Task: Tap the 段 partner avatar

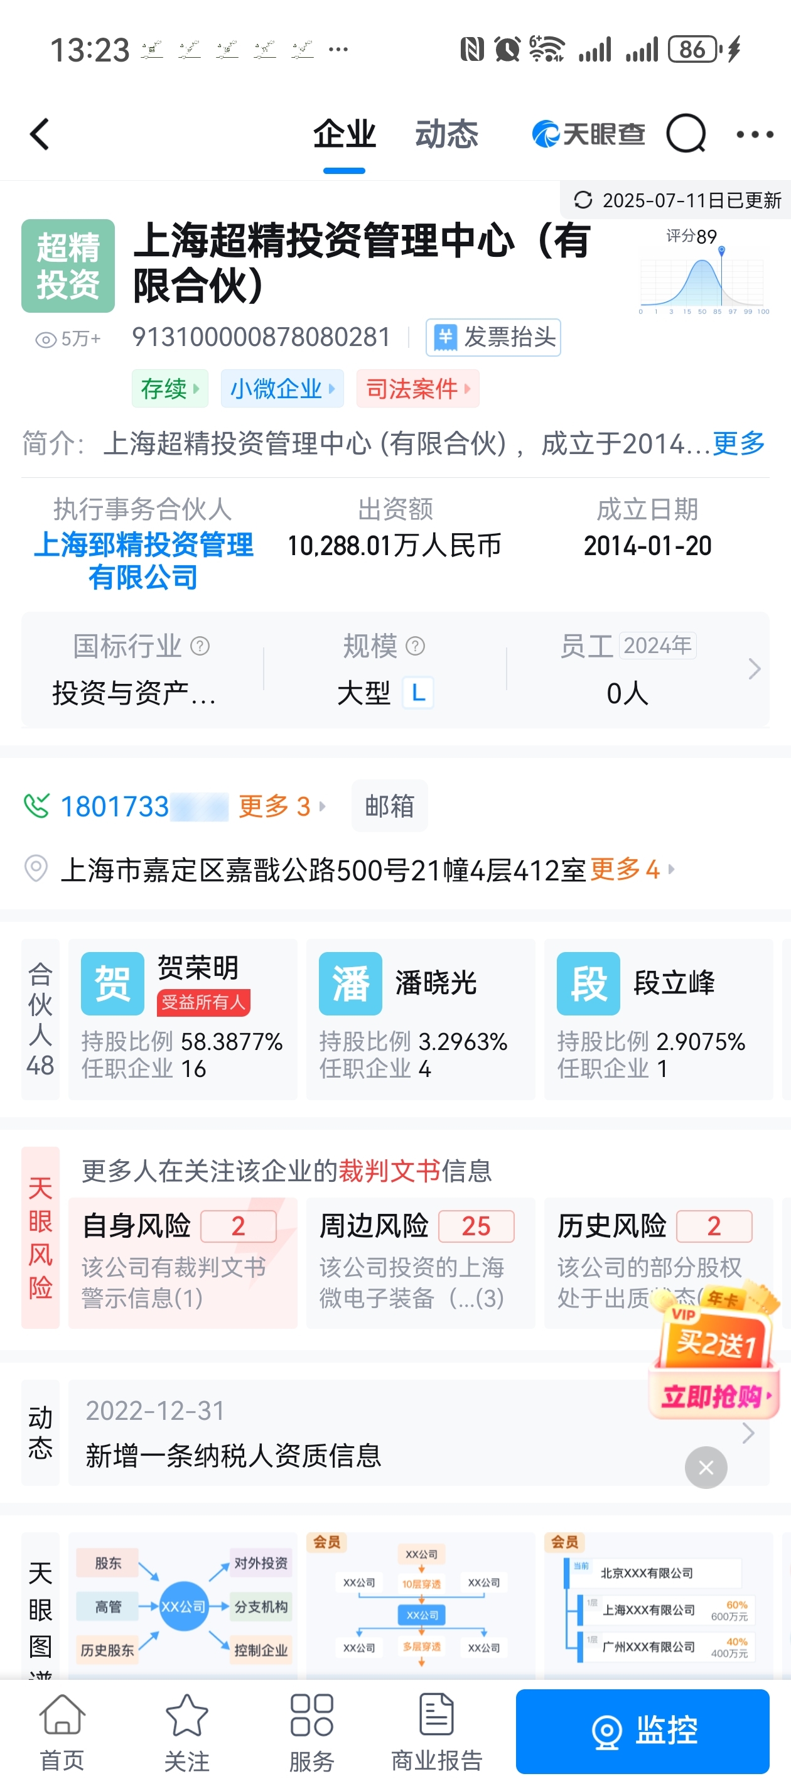Action: point(589,983)
